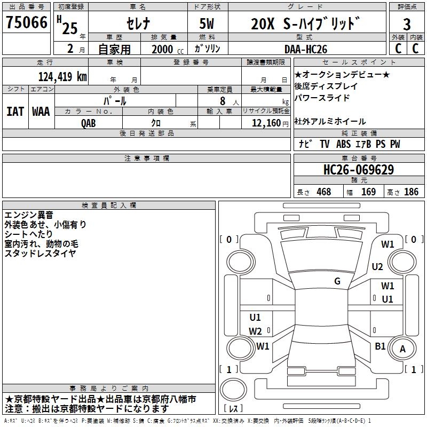Click the width value 169

[x=368, y=192]
